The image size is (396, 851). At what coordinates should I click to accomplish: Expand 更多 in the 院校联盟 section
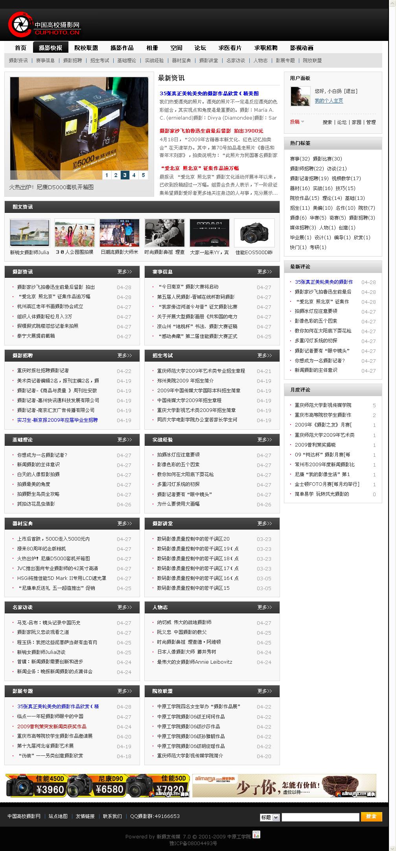(265, 691)
